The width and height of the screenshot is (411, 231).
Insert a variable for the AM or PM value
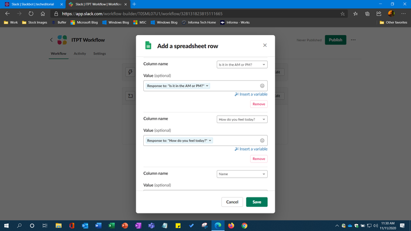point(251,94)
